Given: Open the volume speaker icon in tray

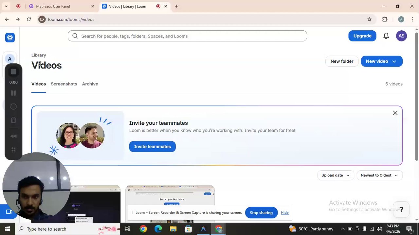Looking at the screenshot, I should (379, 229).
